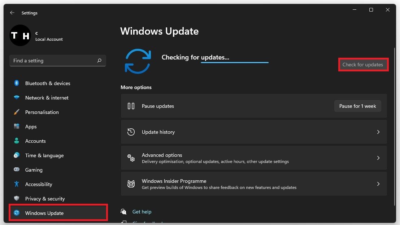The width and height of the screenshot is (400, 225).
Task: Click the Network wifi icon
Action: click(17, 97)
